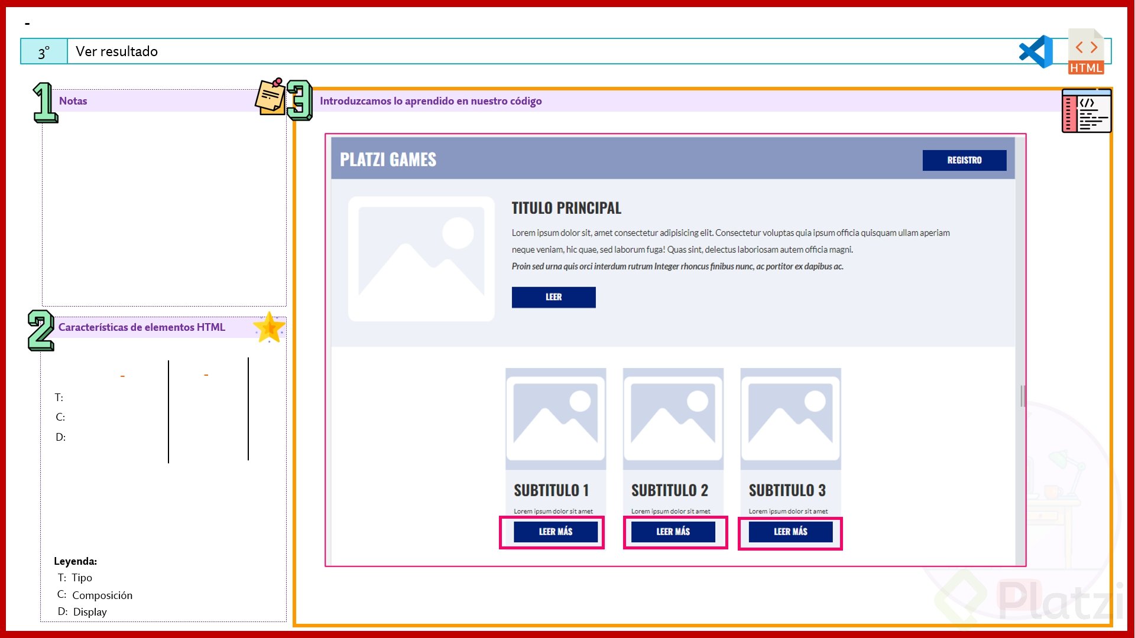Click the star icon beside Características
The height and width of the screenshot is (638, 1135).
click(x=269, y=327)
